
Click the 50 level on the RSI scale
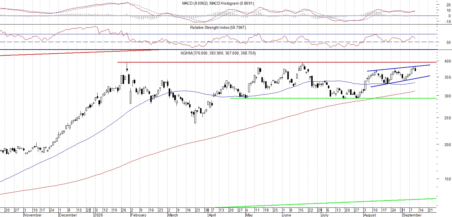pos(449,42)
